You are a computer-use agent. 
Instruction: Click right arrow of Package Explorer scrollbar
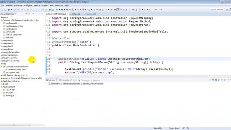point(43,125)
